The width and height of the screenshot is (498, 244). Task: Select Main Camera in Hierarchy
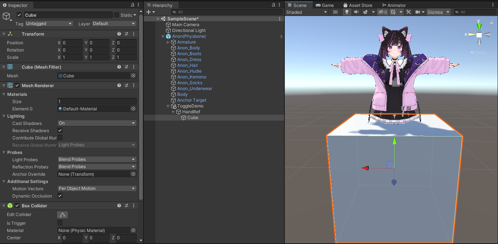186,25
